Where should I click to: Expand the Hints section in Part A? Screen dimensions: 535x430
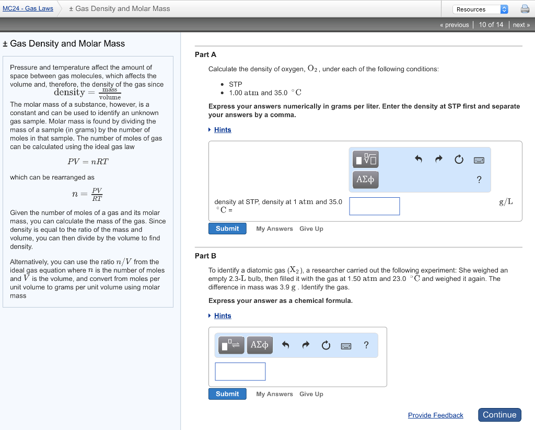click(223, 129)
